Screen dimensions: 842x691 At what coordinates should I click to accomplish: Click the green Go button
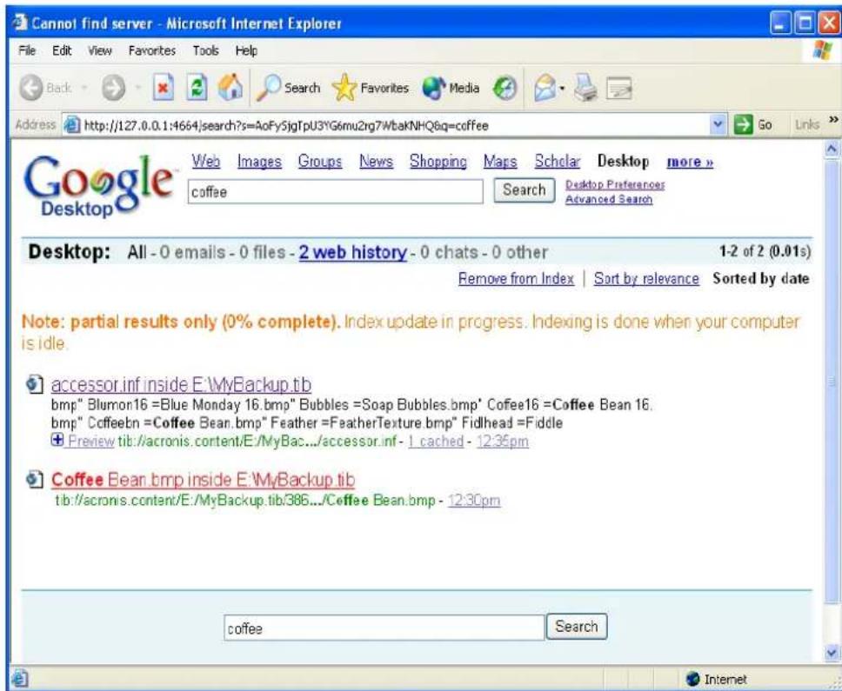click(x=753, y=125)
